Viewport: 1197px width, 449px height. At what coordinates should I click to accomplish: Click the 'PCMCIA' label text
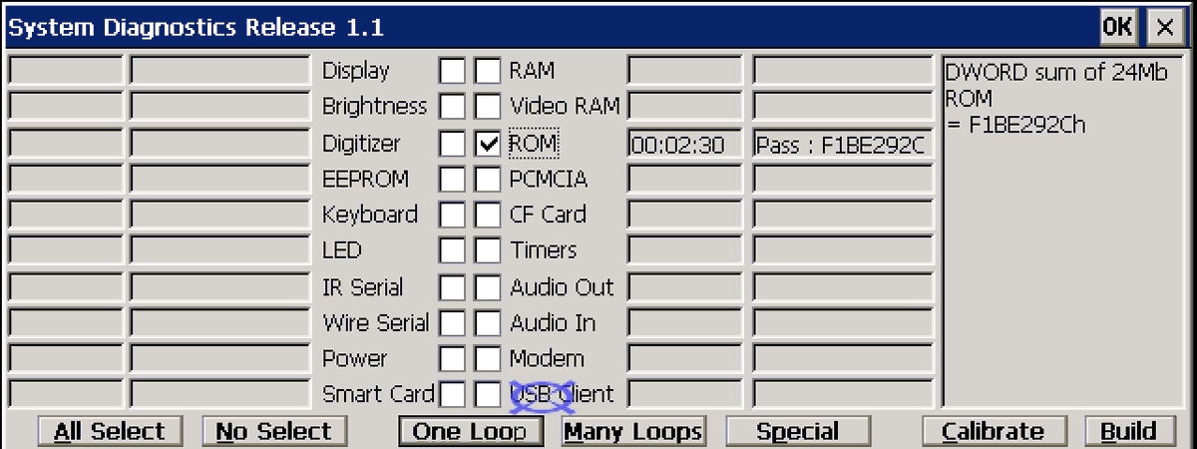549,180
